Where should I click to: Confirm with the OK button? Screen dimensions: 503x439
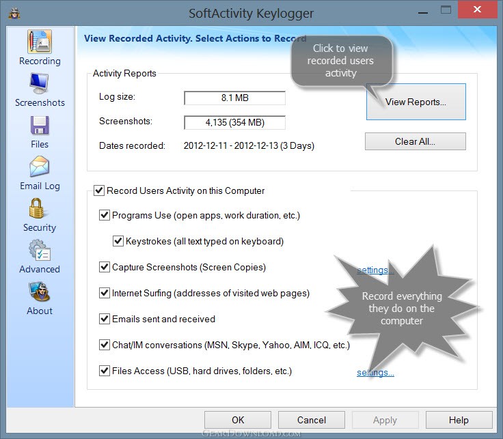(238, 420)
